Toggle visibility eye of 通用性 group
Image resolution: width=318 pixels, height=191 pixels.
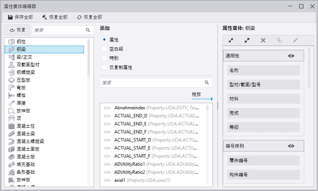[x=291, y=56]
